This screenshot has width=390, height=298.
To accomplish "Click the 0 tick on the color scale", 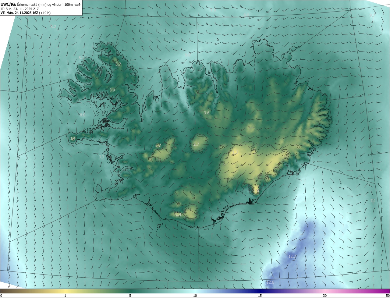I will click(x=1, y=296).
